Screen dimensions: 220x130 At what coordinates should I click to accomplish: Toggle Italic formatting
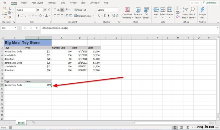pyautogui.click(x=22, y=16)
